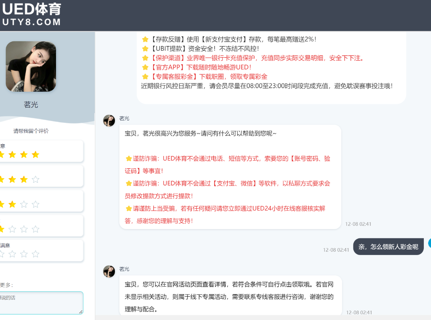Image resolution: width=431 pixels, height=320 pixels.
Task: Click the star icon beside 【专属客服彩金】
Action: tap(145, 77)
